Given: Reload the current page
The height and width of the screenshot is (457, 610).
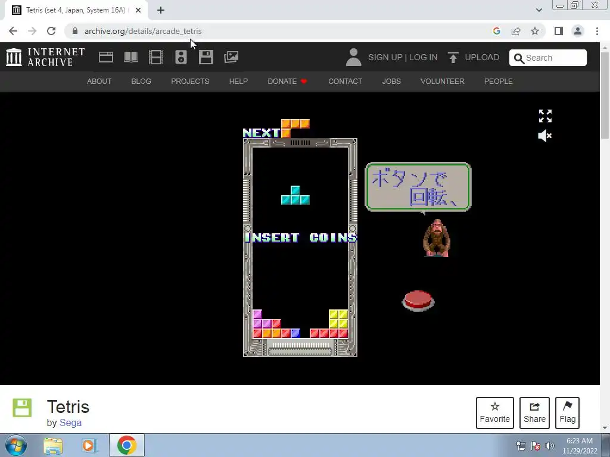Looking at the screenshot, I should pyautogui.click(x=51, y=31).
